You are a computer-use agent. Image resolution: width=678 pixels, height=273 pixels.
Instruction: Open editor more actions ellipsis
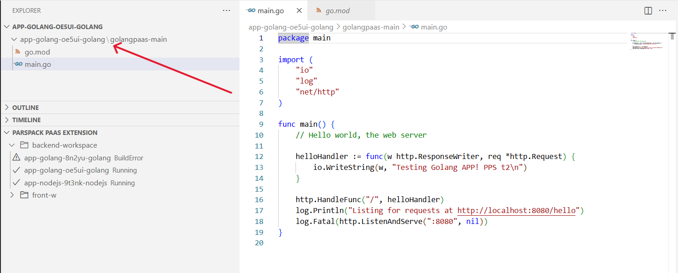(663, 10)
